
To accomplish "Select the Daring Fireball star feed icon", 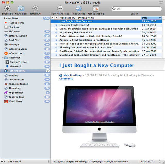I will coord(7,62).
